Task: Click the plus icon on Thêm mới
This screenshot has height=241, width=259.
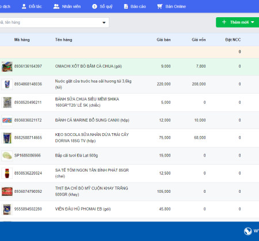Action: pyautogui.click(x=224, y=22)
